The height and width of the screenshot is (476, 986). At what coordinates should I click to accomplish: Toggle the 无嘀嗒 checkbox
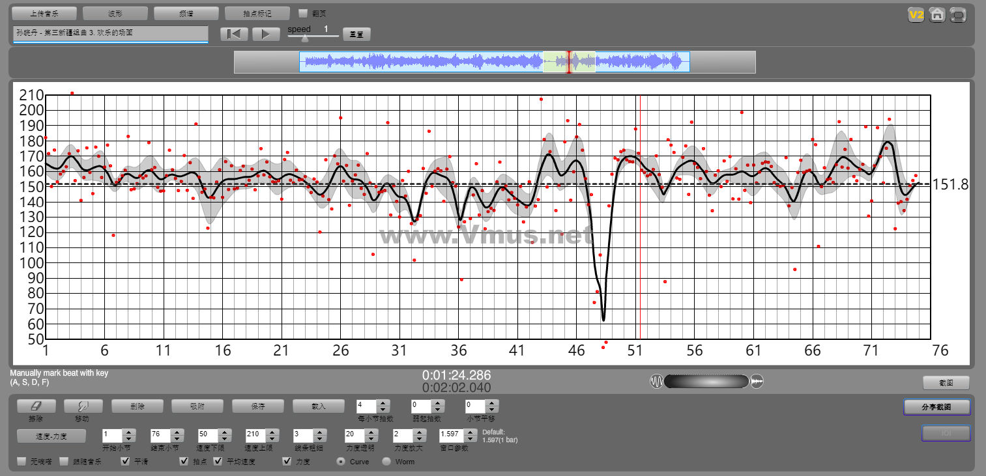coord(22,462)
